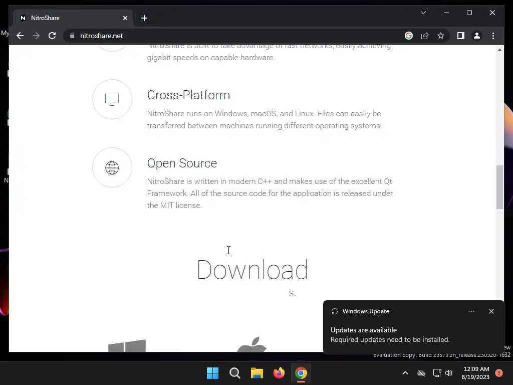Screen dimensions: 513x385
Task: Go back using the browser back arrow
Action: point(20,36)
